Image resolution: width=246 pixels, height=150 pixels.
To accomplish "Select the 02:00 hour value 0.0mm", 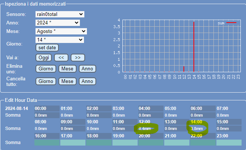I will (99, 115).
